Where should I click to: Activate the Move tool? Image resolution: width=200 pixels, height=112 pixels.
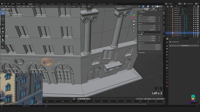[3, 21]
